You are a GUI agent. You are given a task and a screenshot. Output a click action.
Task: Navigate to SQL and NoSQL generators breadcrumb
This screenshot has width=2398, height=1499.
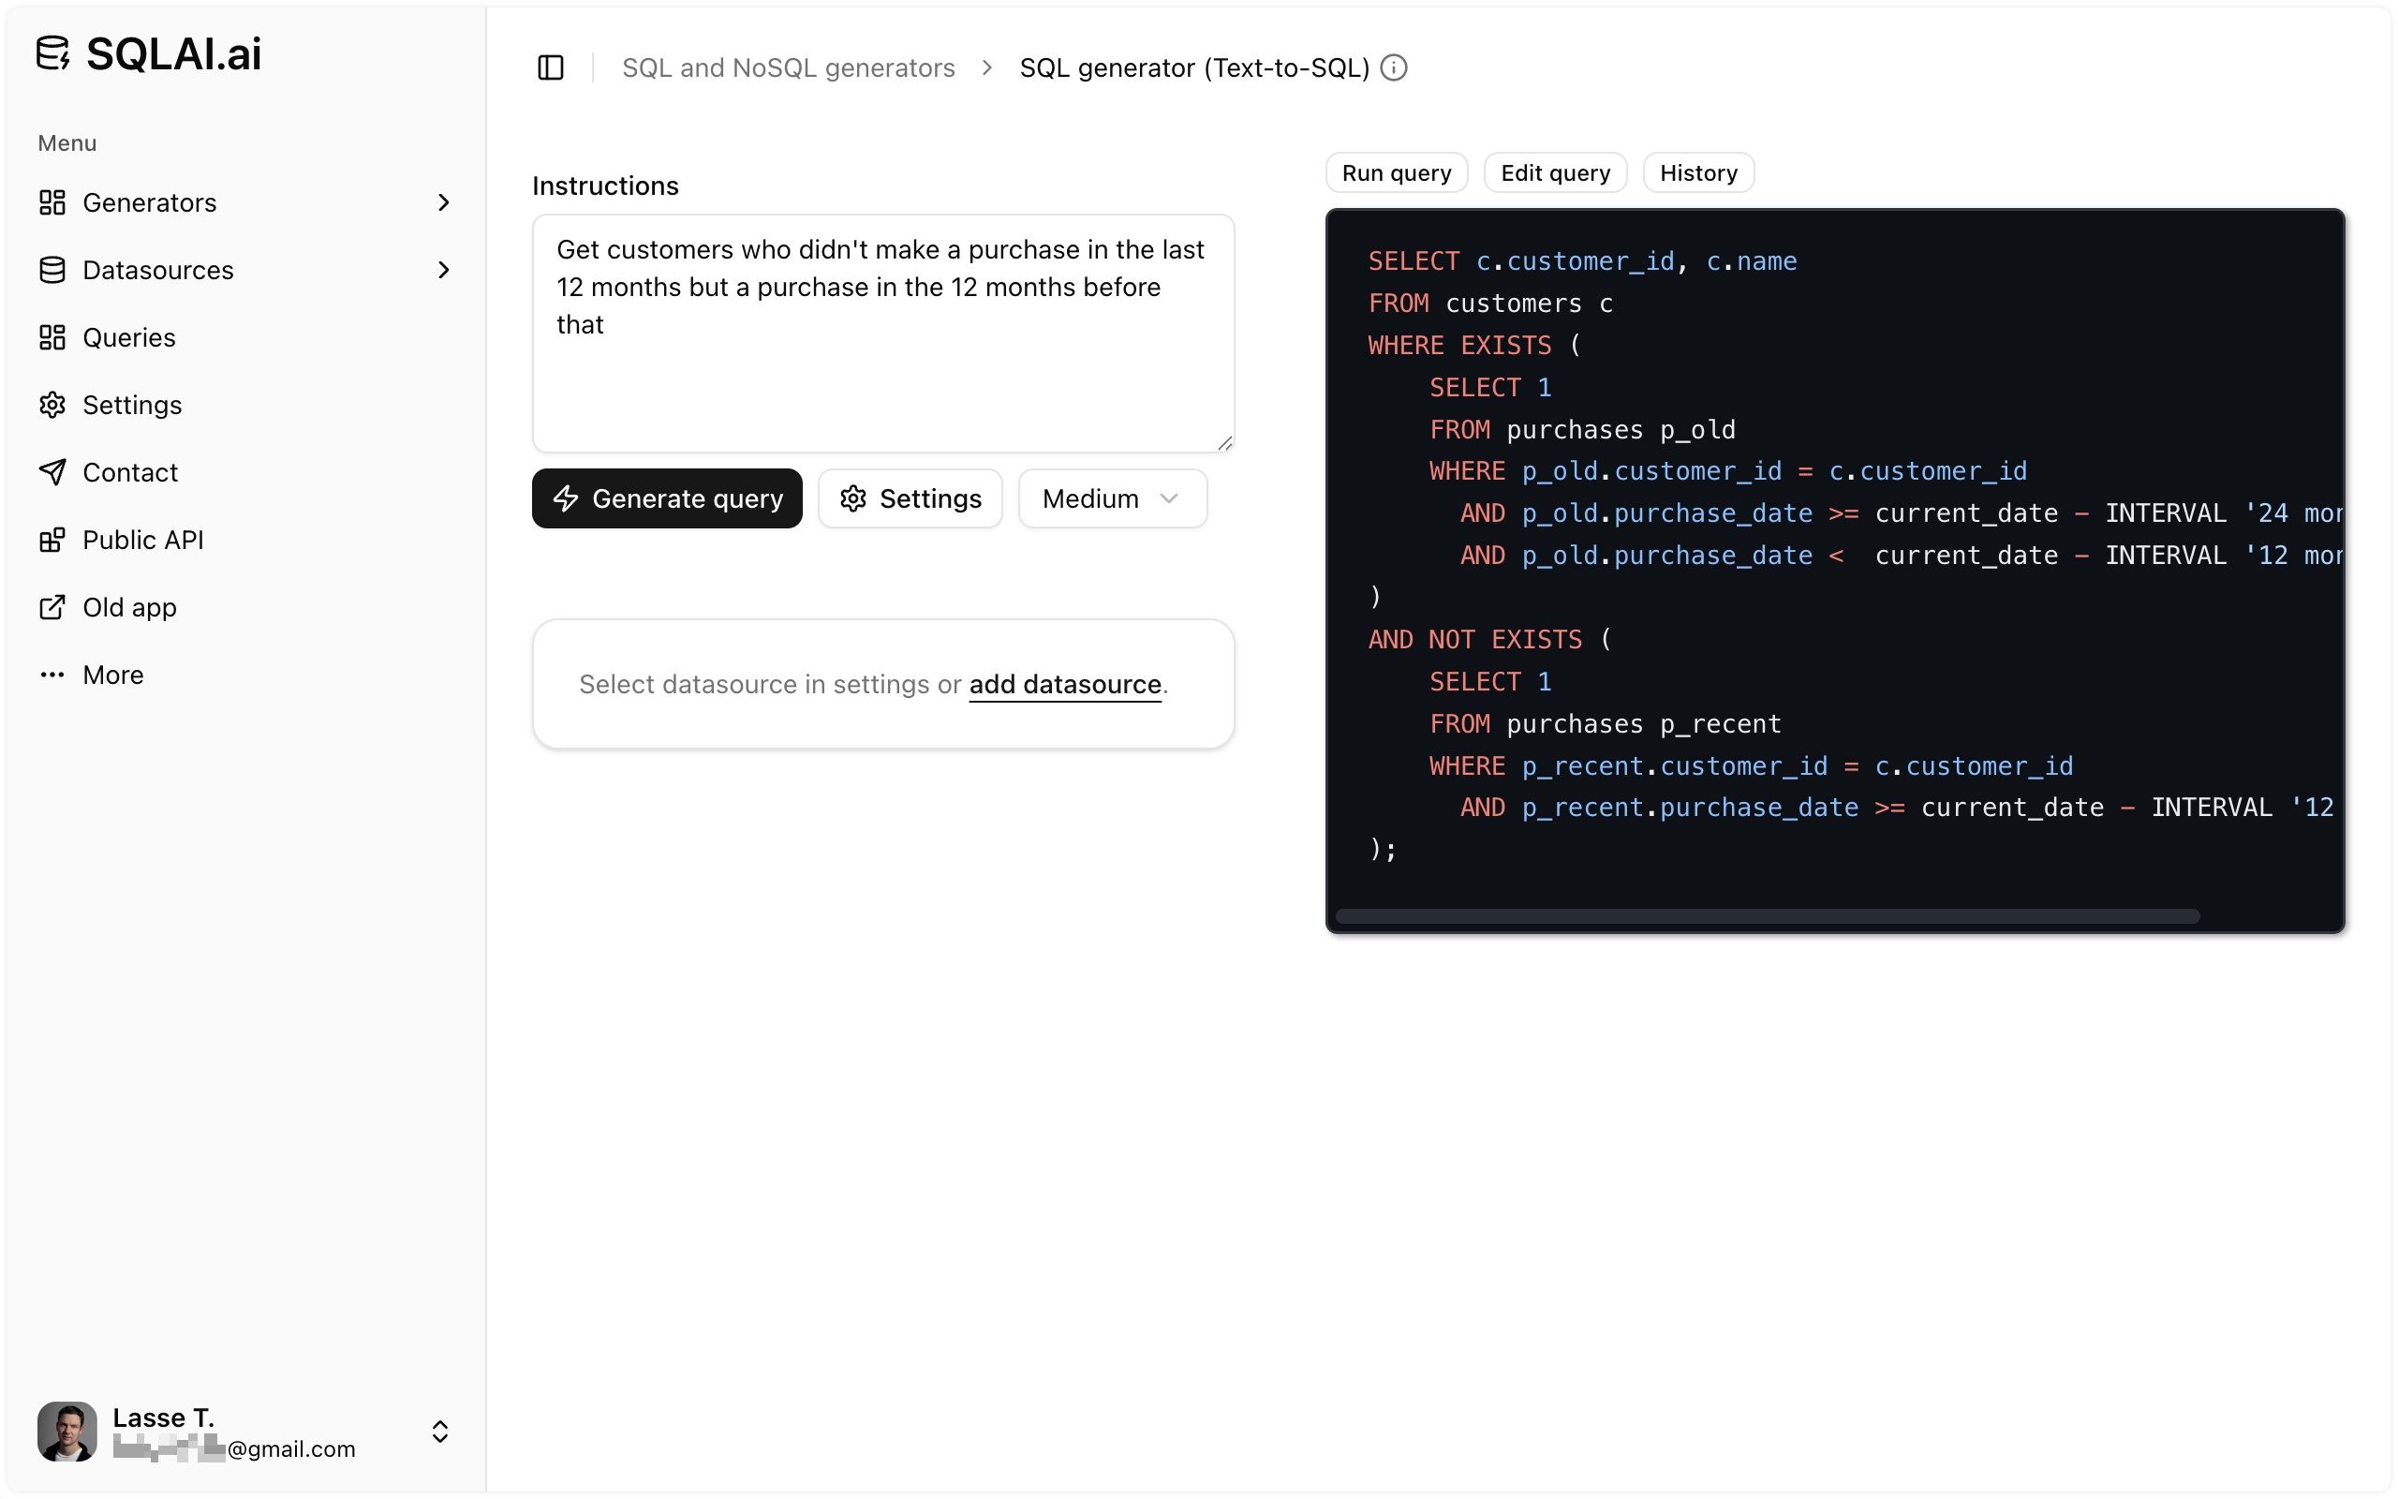point(788,67)
